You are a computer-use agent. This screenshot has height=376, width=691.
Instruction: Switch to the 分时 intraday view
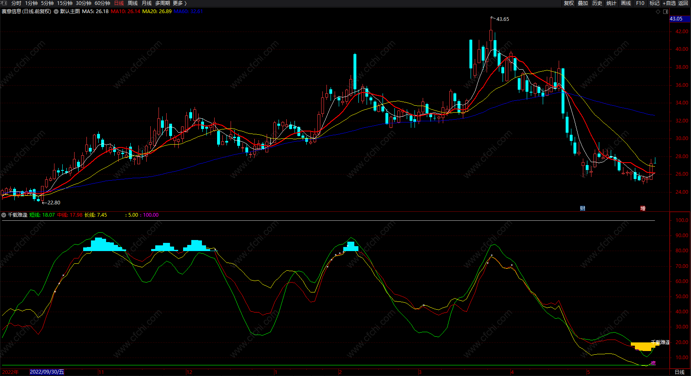(16, 3)
